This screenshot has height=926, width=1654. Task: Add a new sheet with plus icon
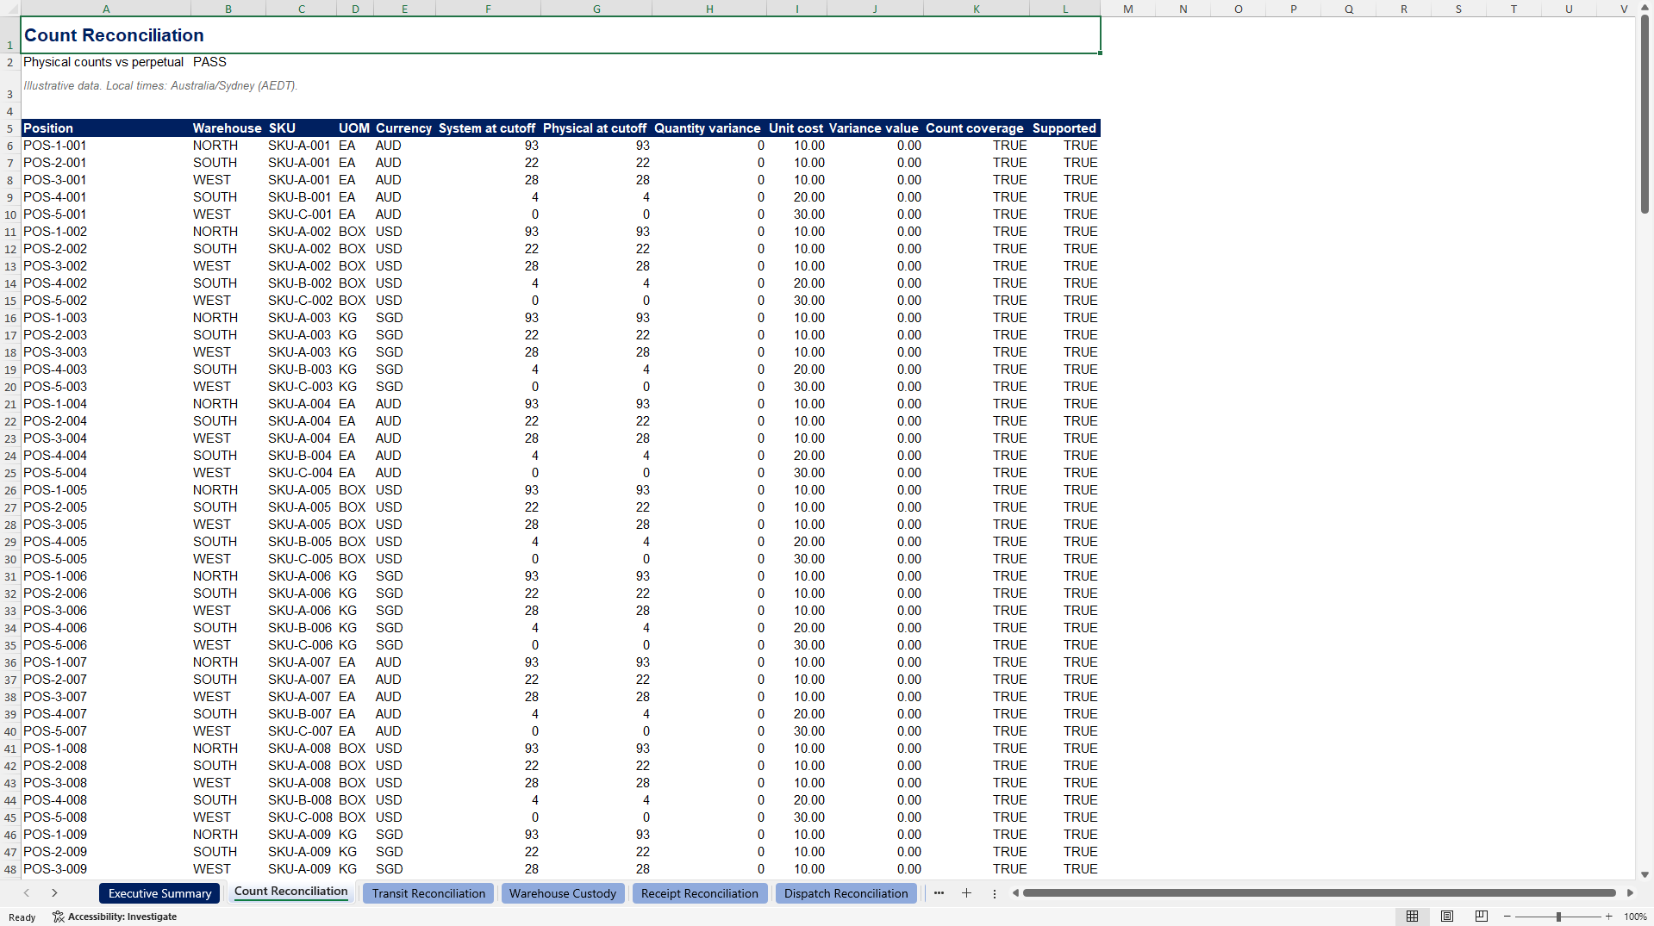point(966,893)
